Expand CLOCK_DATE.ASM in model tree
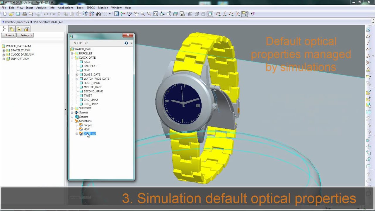The image size is (375, 211). coord(4,55)
